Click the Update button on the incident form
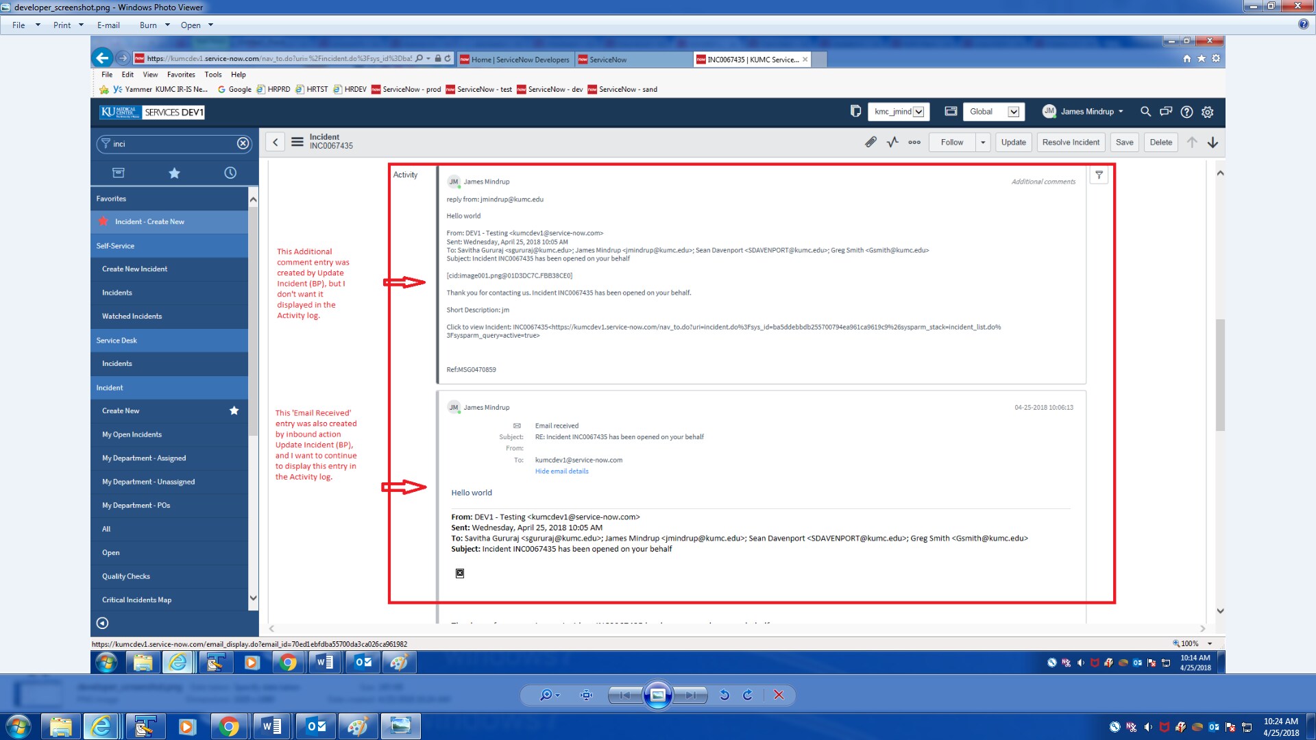Screen dimensions: 1316x740 [1013, 142]
